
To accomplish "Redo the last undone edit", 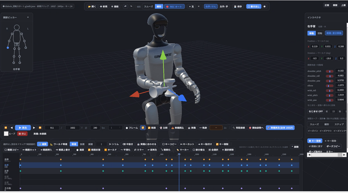I will (x=131, y=7).
